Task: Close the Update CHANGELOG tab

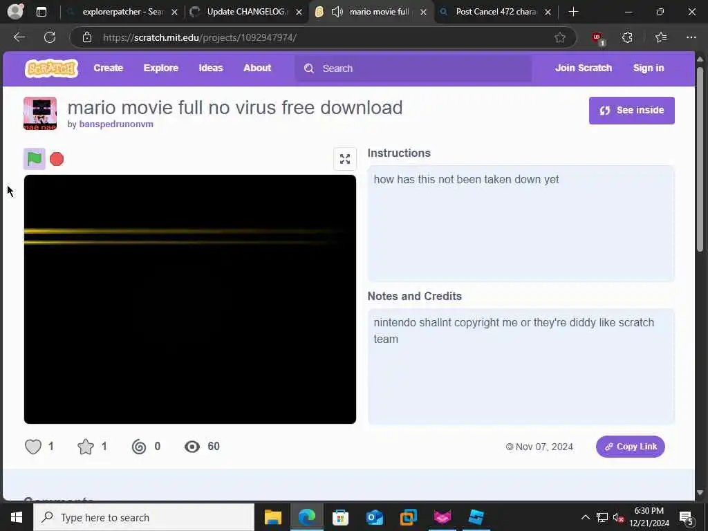Action: [x=299, y=12]
